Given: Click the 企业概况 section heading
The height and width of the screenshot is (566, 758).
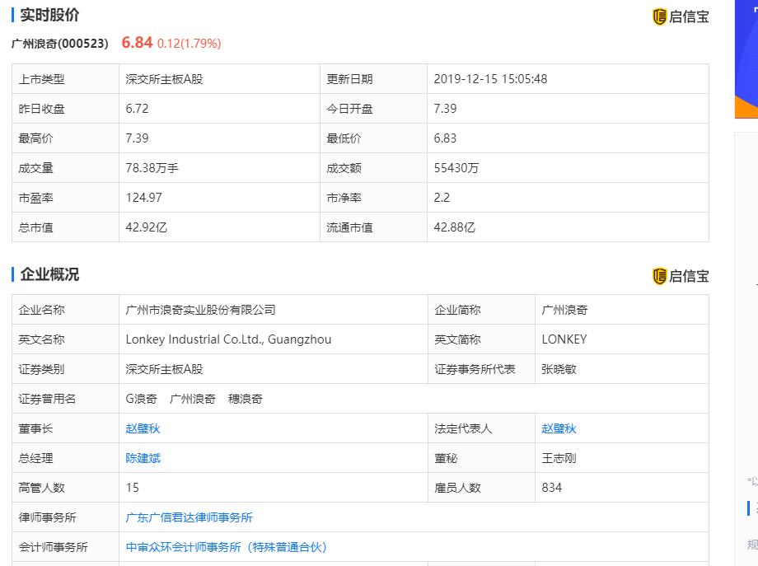Looking at the screenshot, I should (49, 274).
